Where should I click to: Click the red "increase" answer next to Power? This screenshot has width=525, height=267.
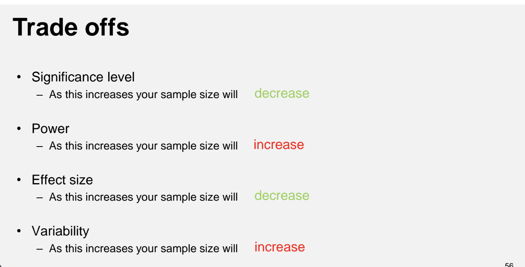(x=279, y=144)
